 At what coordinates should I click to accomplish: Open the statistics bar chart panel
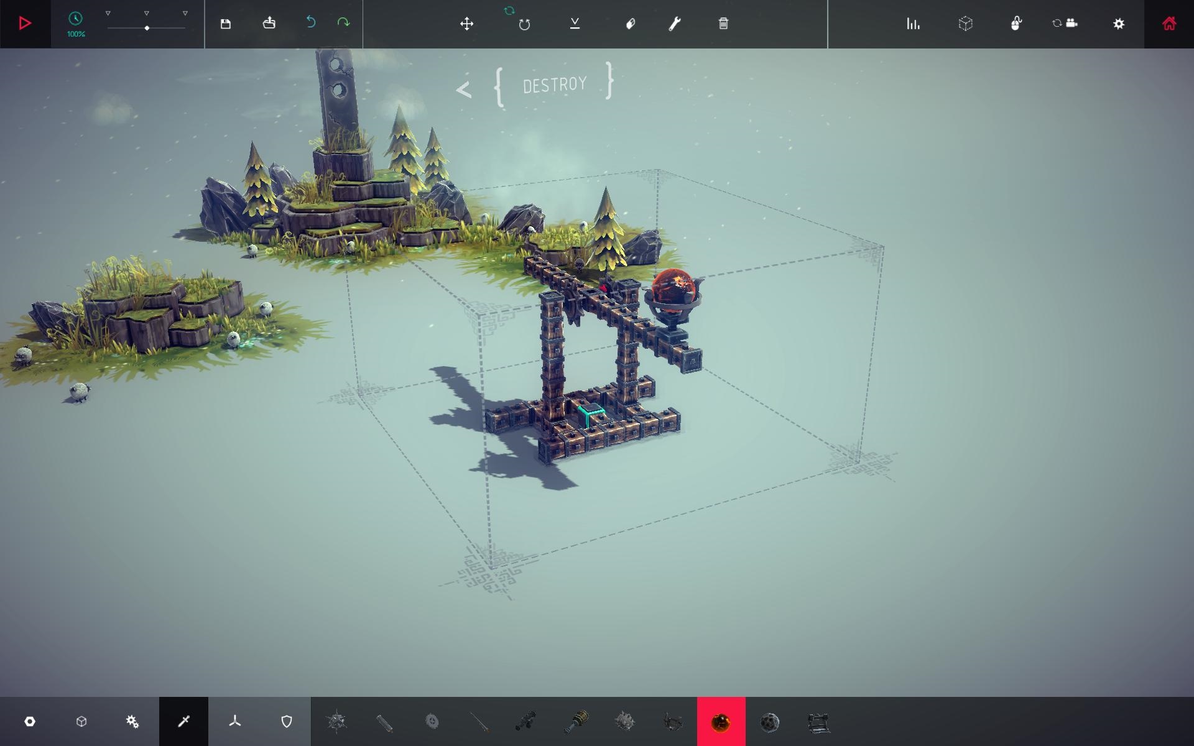(913, 24)
